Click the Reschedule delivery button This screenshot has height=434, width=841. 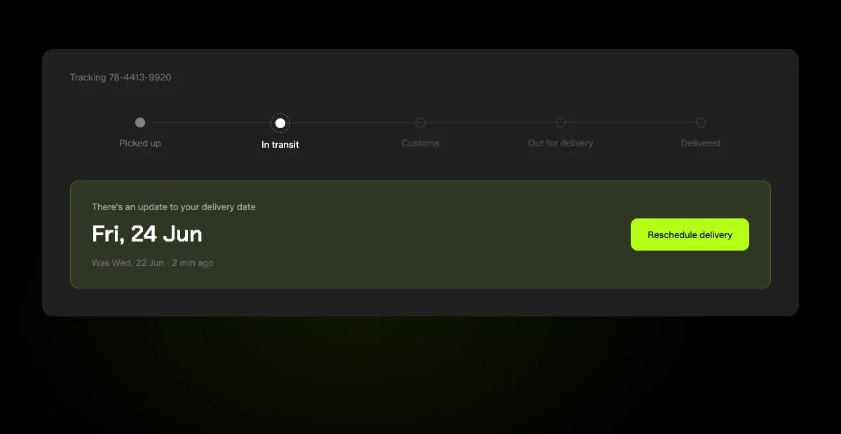(690, 234)
